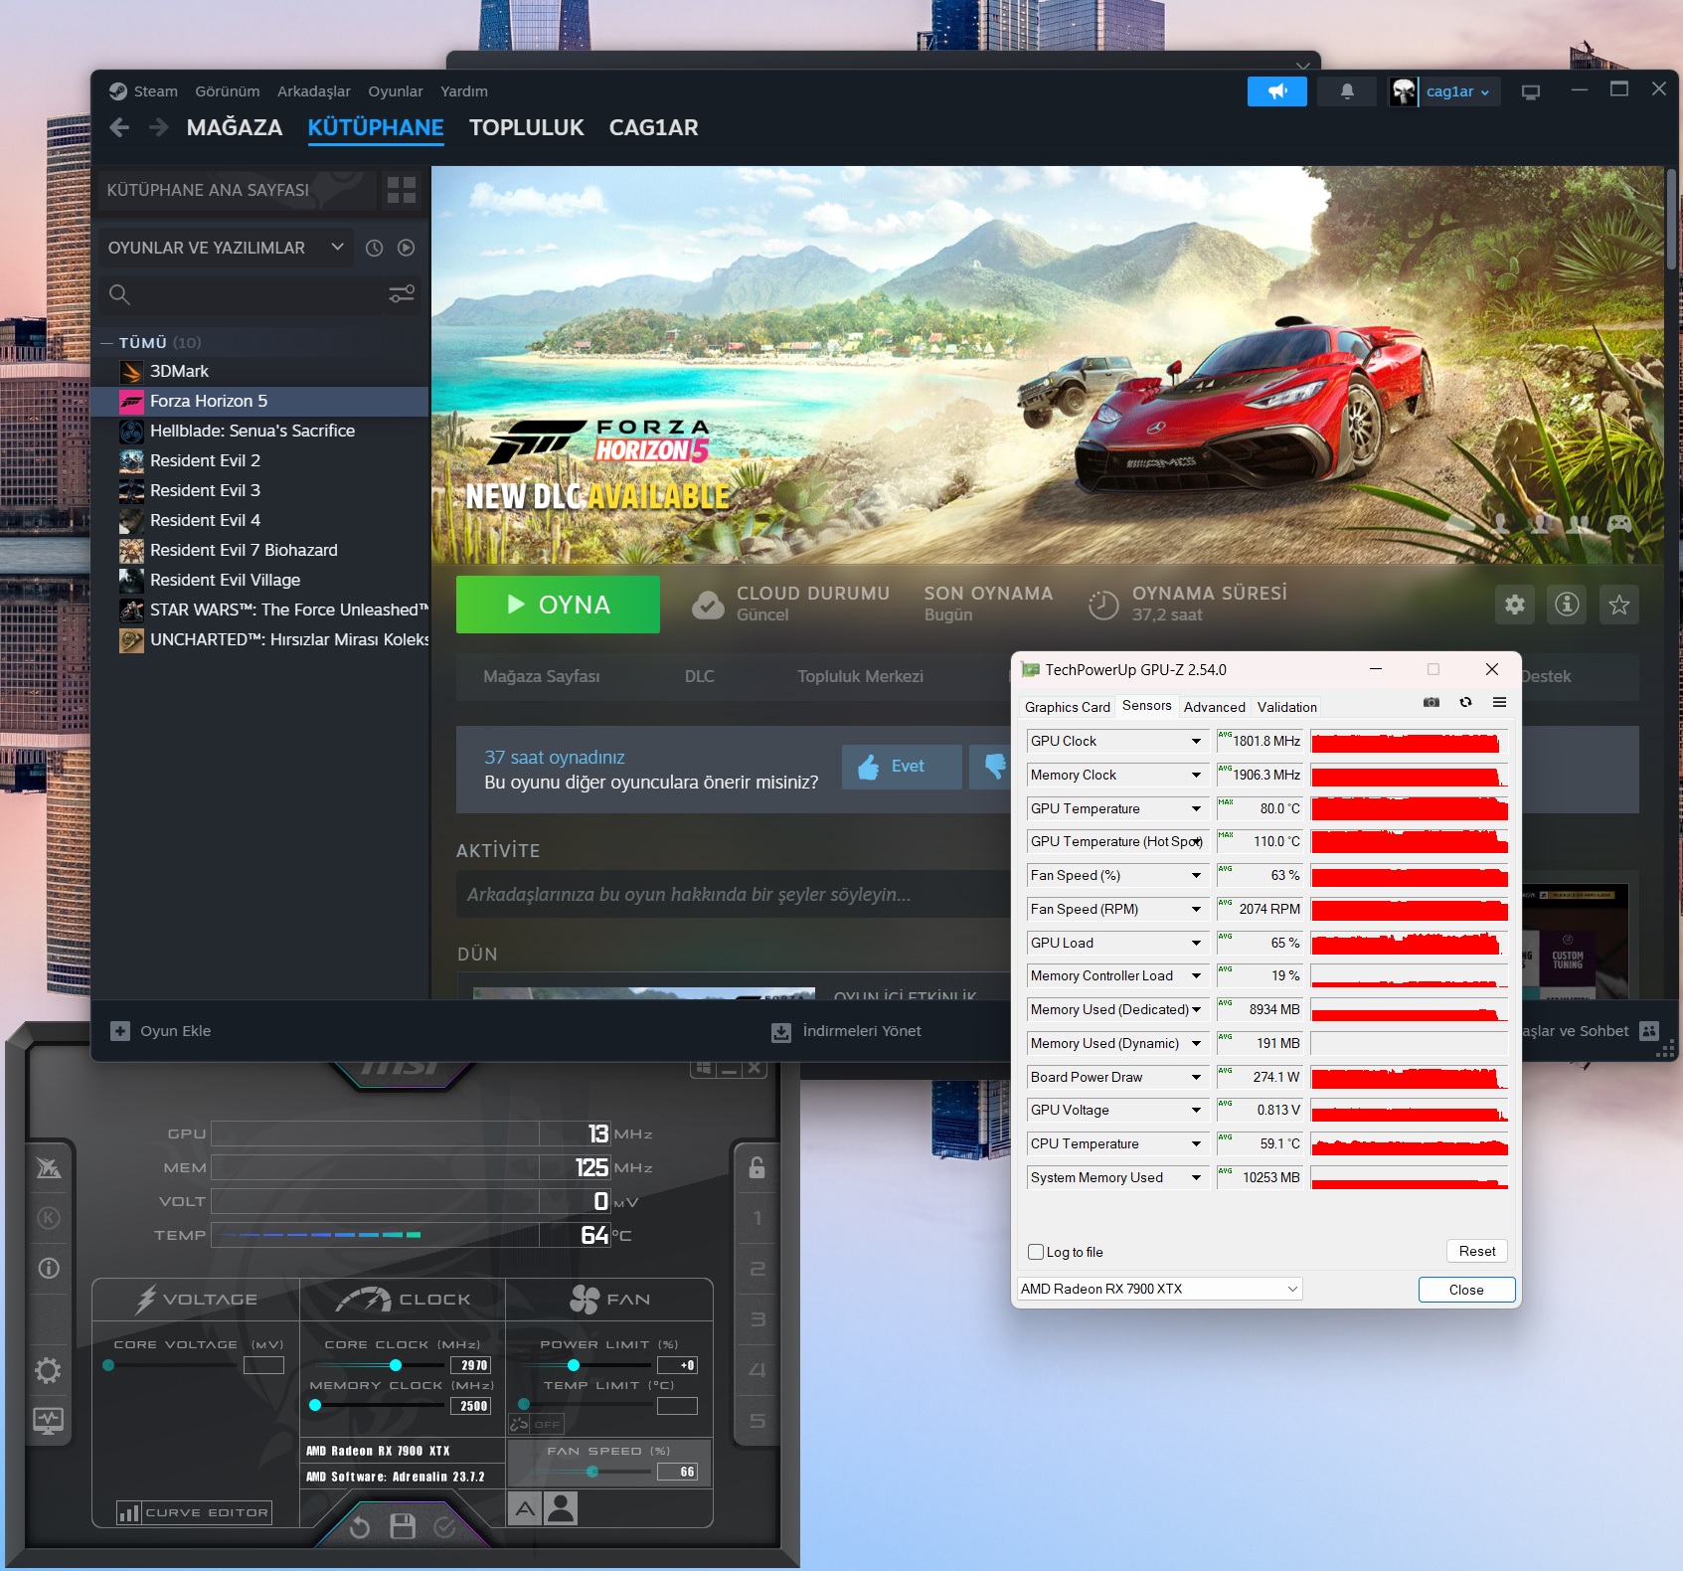Go back with Steam back arrow
This screenshot has height=1571, width=1683.
coord(119,127)
